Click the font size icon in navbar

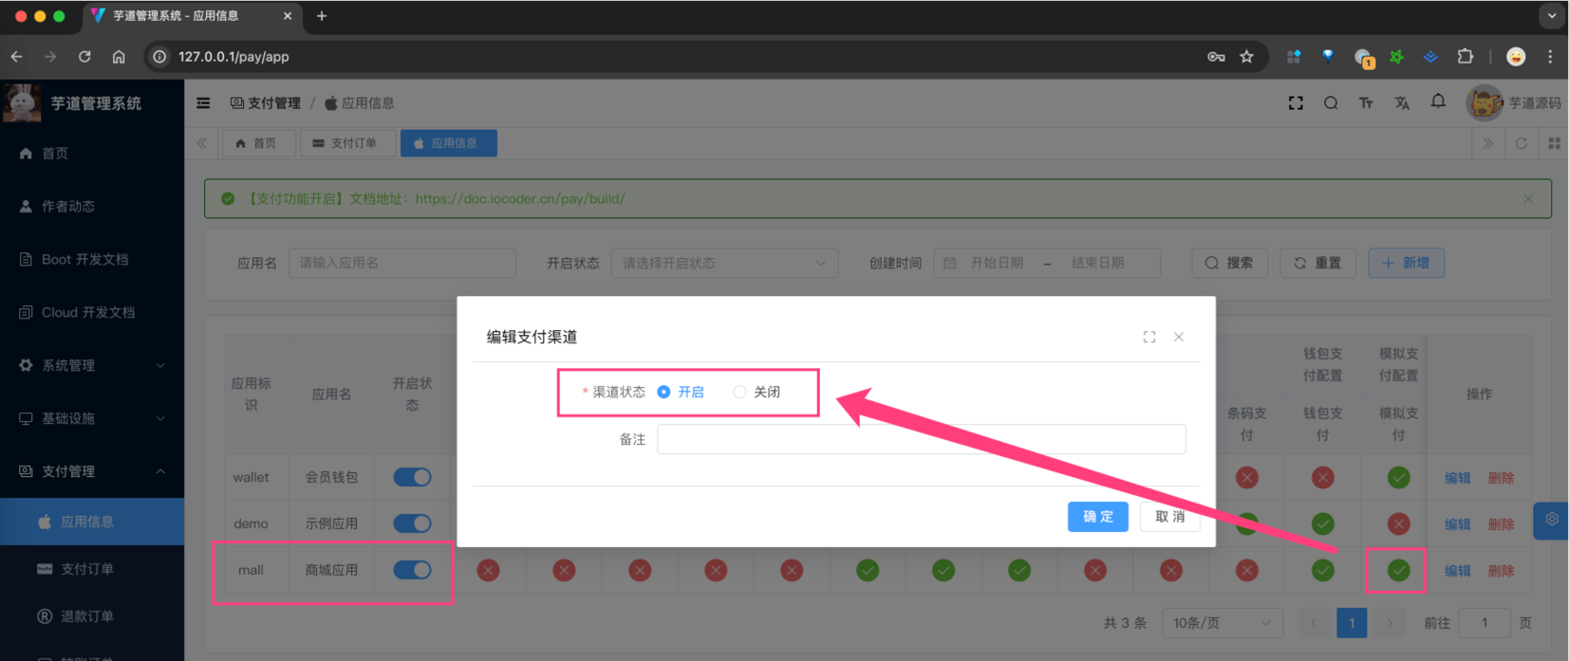pos(1366,103)
